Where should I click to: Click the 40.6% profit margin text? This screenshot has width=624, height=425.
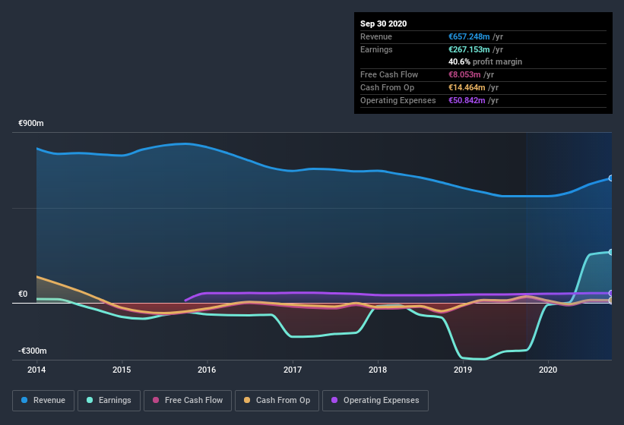click(x=485, y=61)
